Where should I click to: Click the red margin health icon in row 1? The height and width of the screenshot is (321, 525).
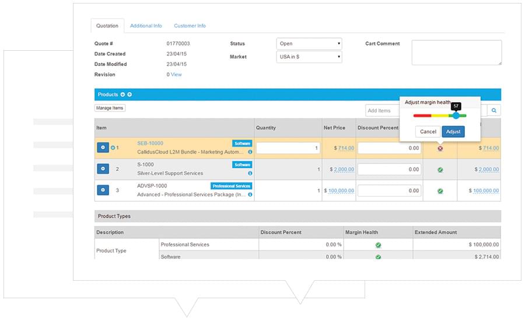(440, 148)
